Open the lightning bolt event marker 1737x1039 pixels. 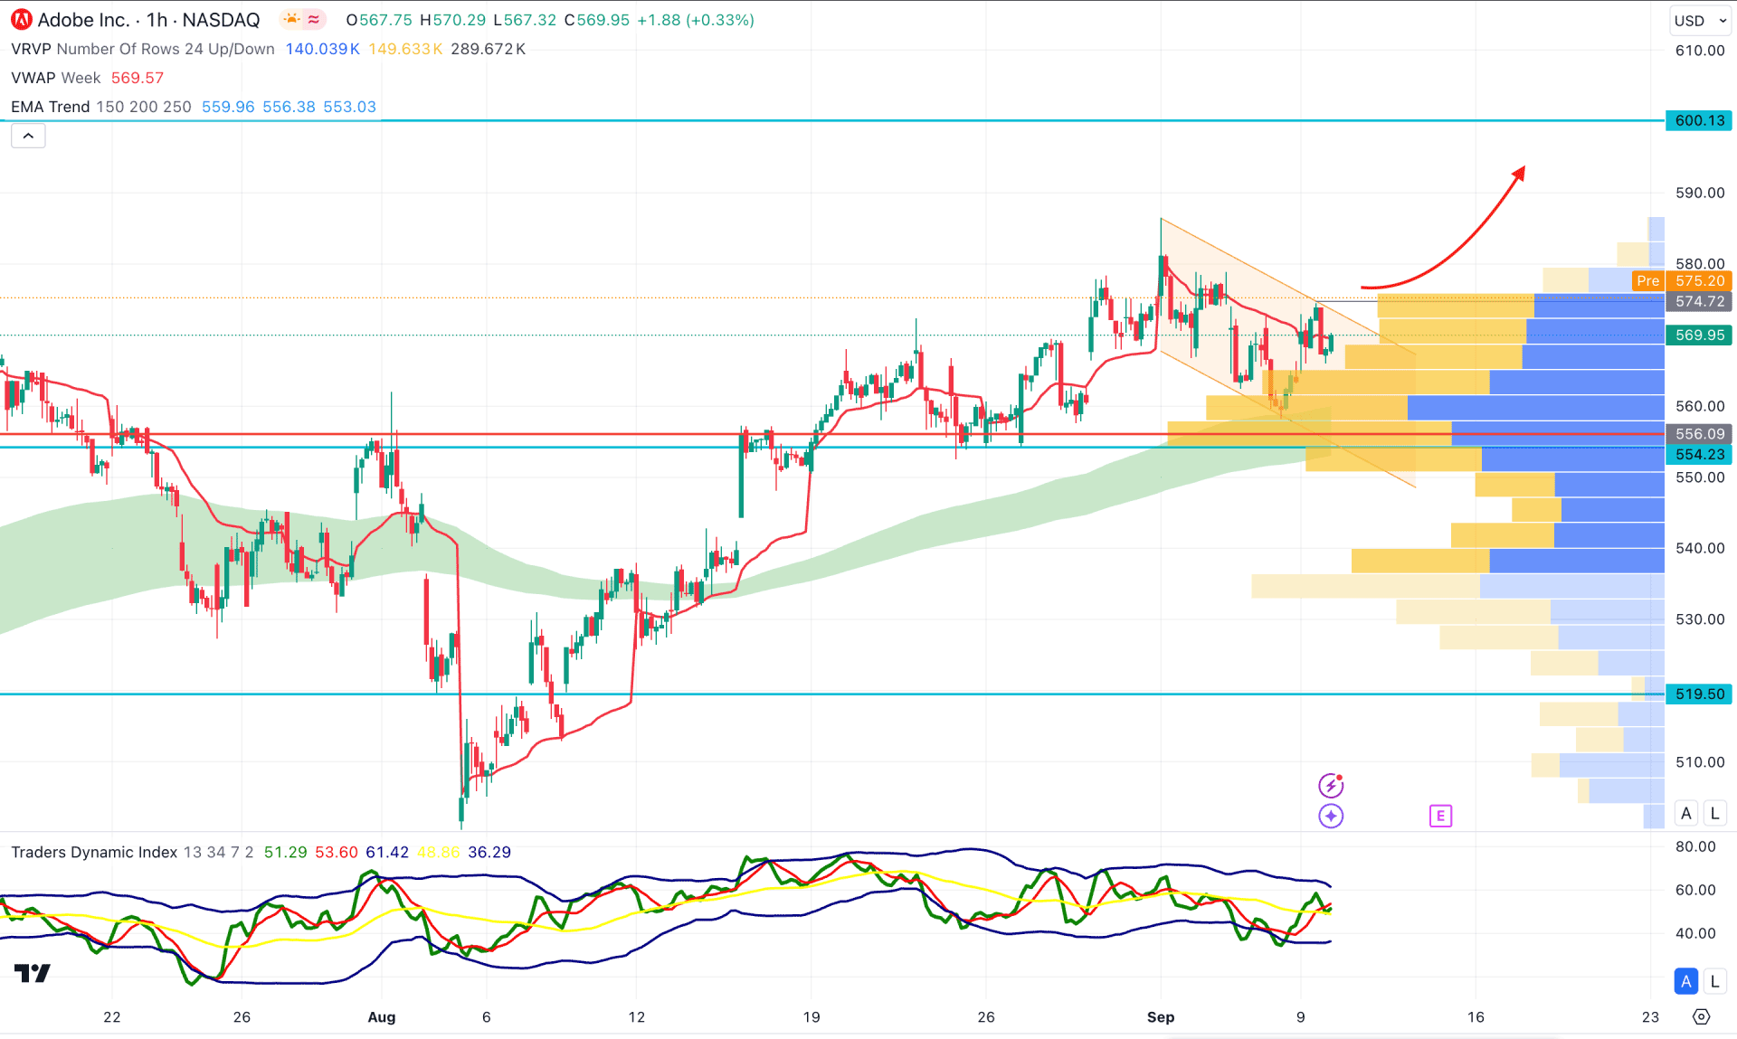[x=1331, y=785]
